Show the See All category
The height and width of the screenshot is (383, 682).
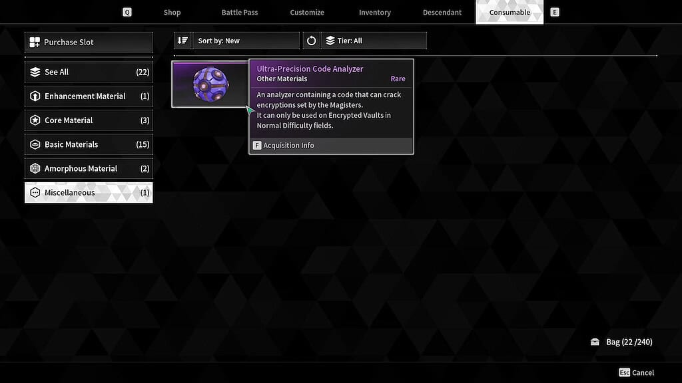tap(89, 72)
